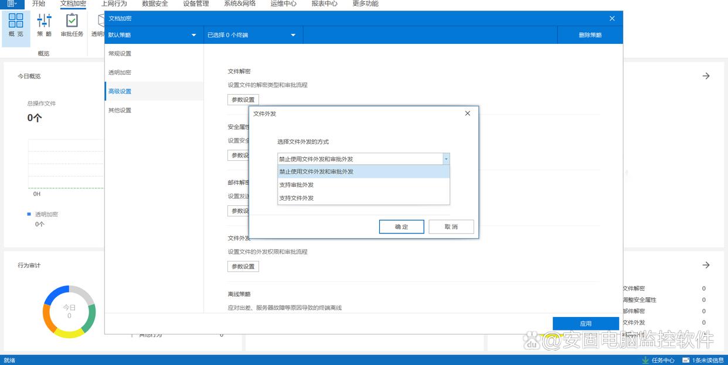Image resolution: width=728 pixels, height=365 pixels.
Task: Click 参数设置 under 文件解密 section
Action: (x=243, y=99)
